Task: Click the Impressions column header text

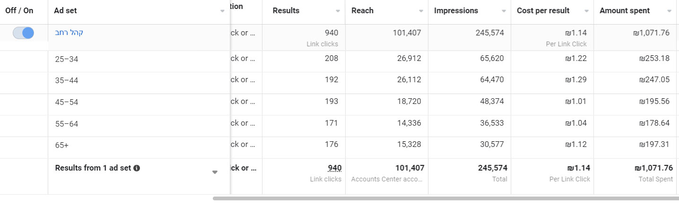Action: tap(456, 10)
